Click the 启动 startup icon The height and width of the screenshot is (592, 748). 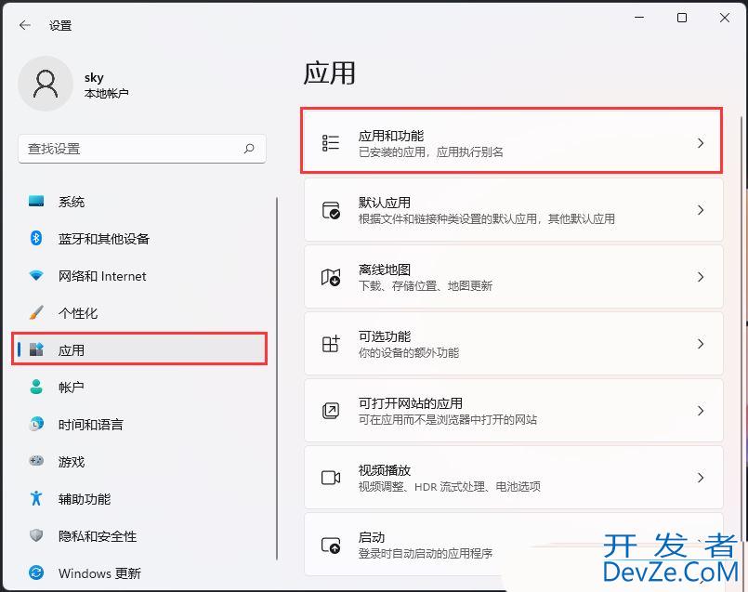point(331,545)
